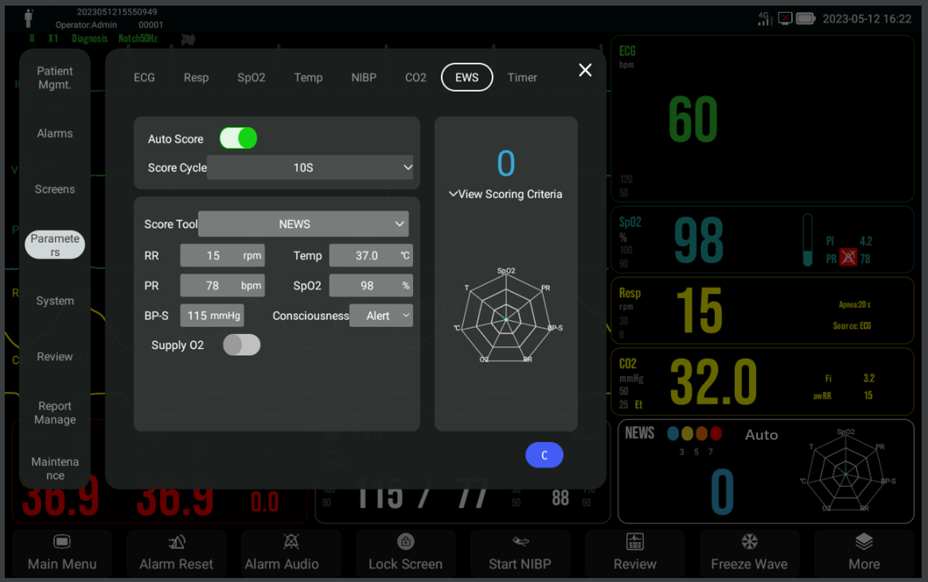Open the More layers icon
The image size is (928, 582).
click(x=864, y=542)
